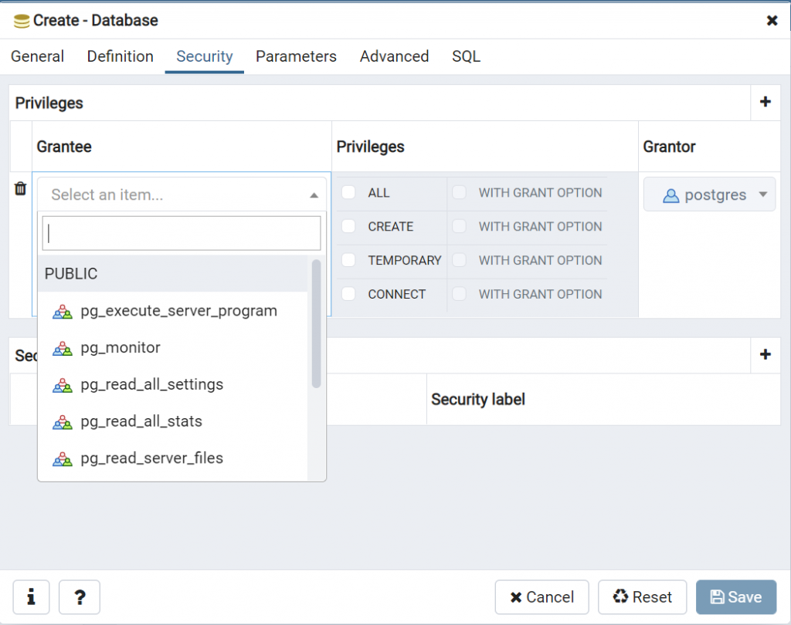Enable the CREATE privilege checkbox
Viewport: 791px width, 625px height.
click(x=348, y=226)
